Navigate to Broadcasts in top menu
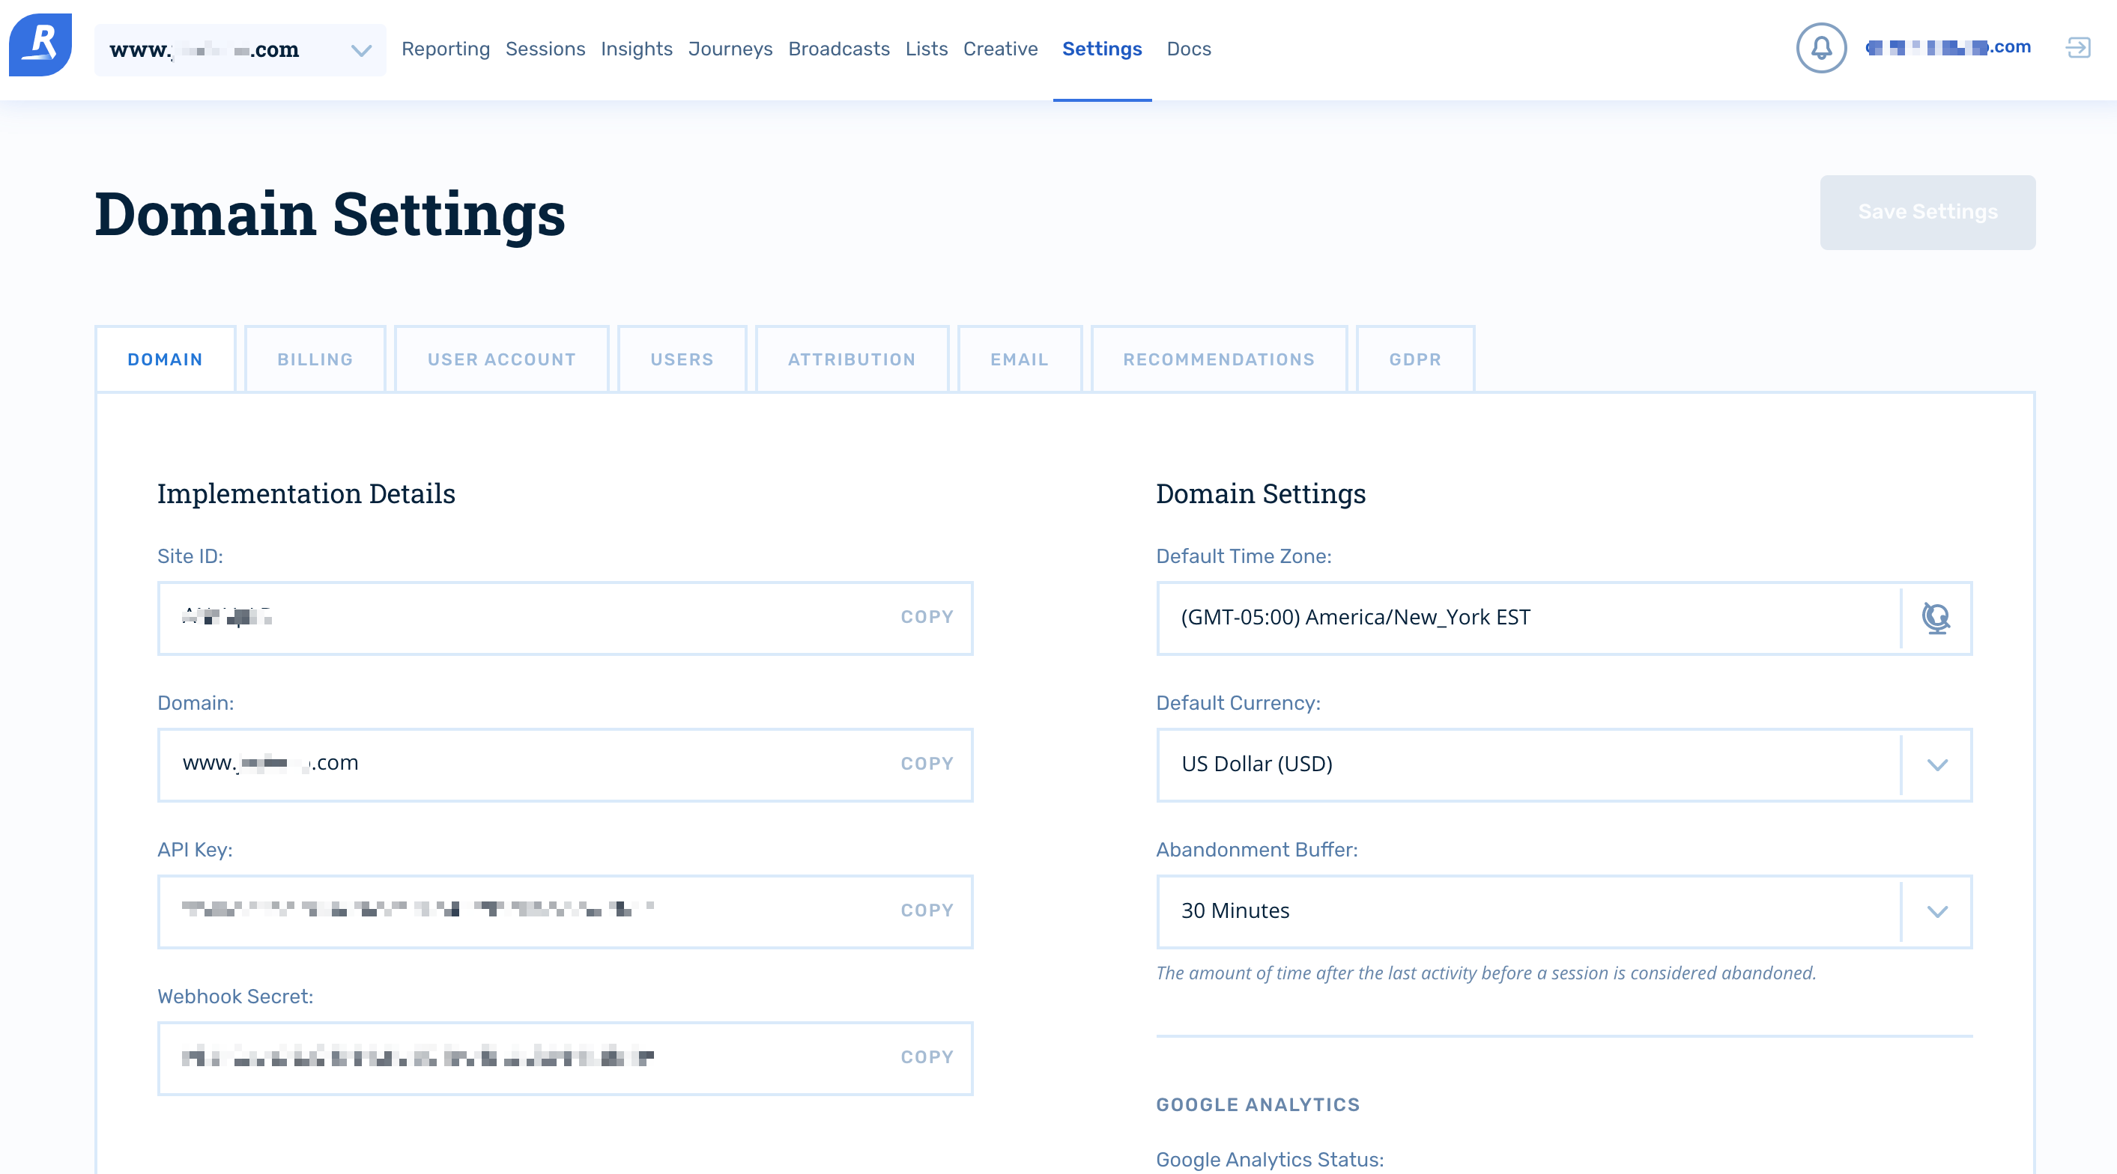This screenshot has height=1174, width=2117. [838, 49]
